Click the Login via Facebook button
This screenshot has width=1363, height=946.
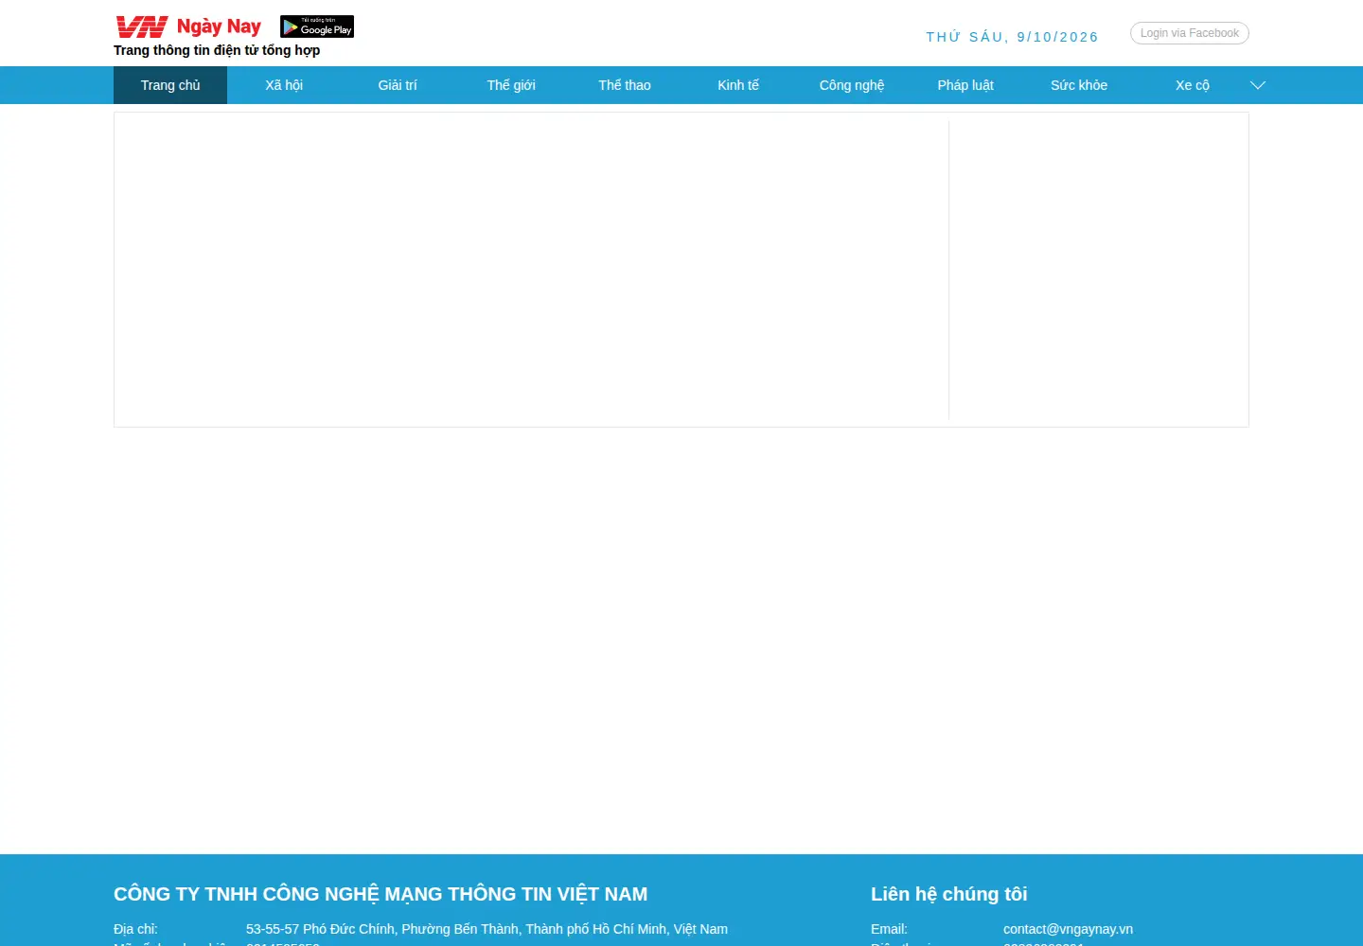pos(1190,33)
